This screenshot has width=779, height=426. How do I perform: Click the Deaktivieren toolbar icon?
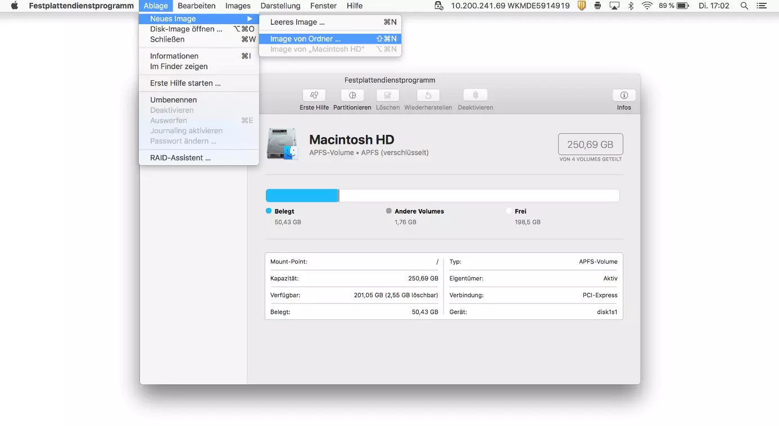pos(475,96)
